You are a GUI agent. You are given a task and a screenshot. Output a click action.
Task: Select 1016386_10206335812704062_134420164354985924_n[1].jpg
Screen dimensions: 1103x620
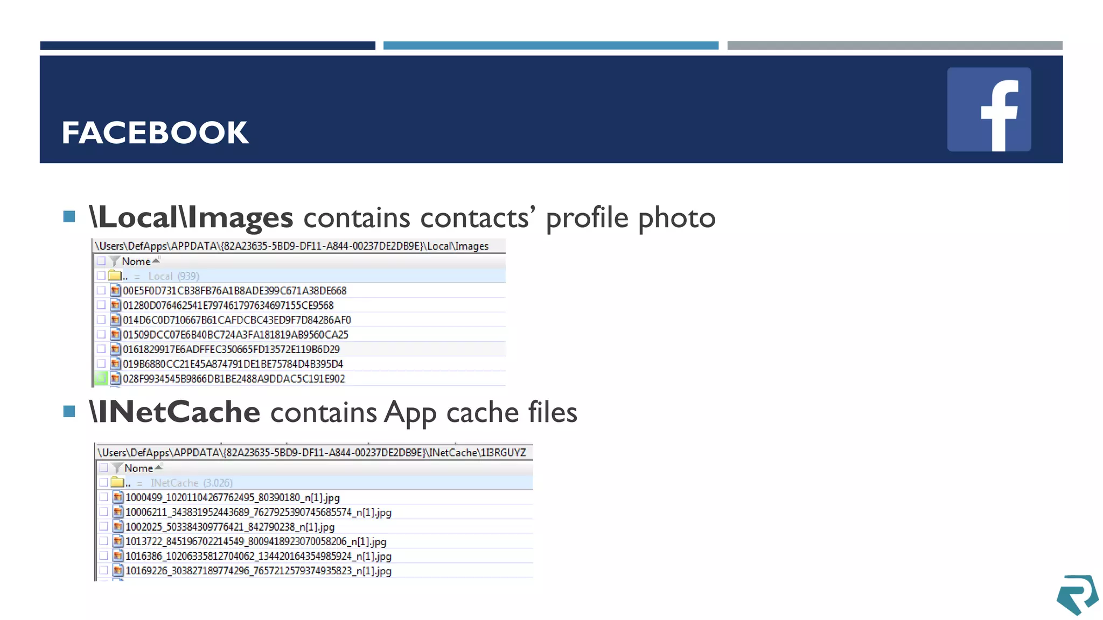[x=259, y=556]
